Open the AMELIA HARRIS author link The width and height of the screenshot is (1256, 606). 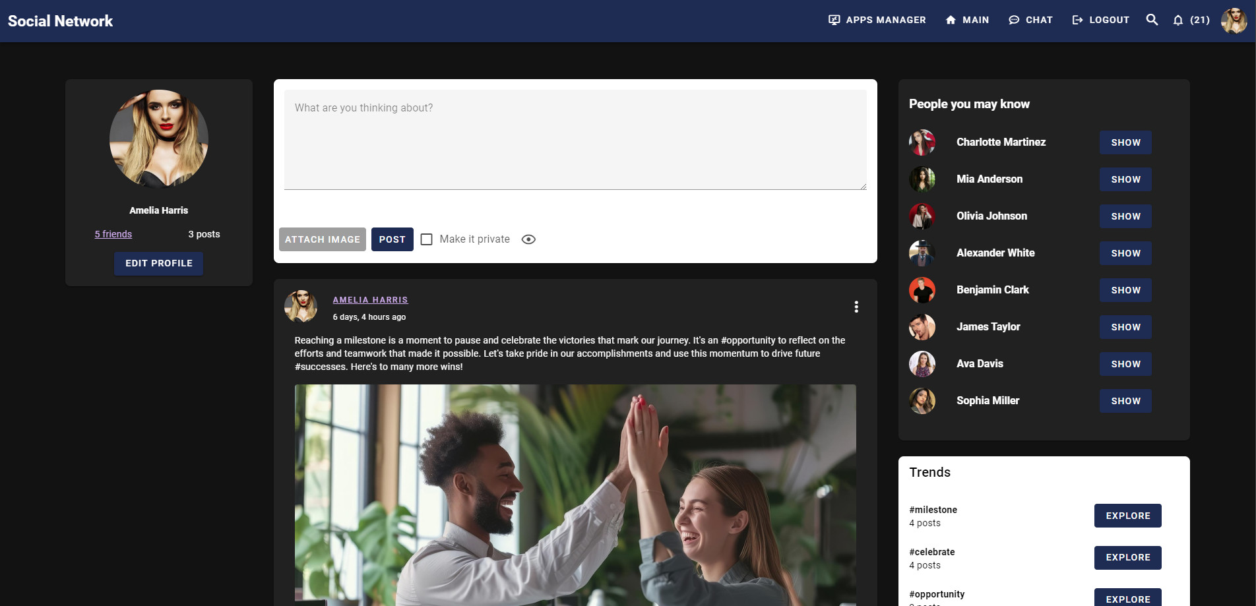370,299
